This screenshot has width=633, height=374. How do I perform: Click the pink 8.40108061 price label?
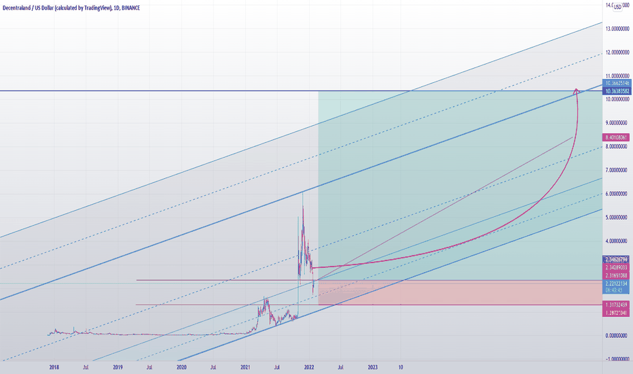tap(615, 137)
